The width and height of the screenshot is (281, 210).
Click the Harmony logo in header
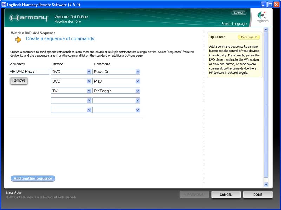[x=29, y=18]
